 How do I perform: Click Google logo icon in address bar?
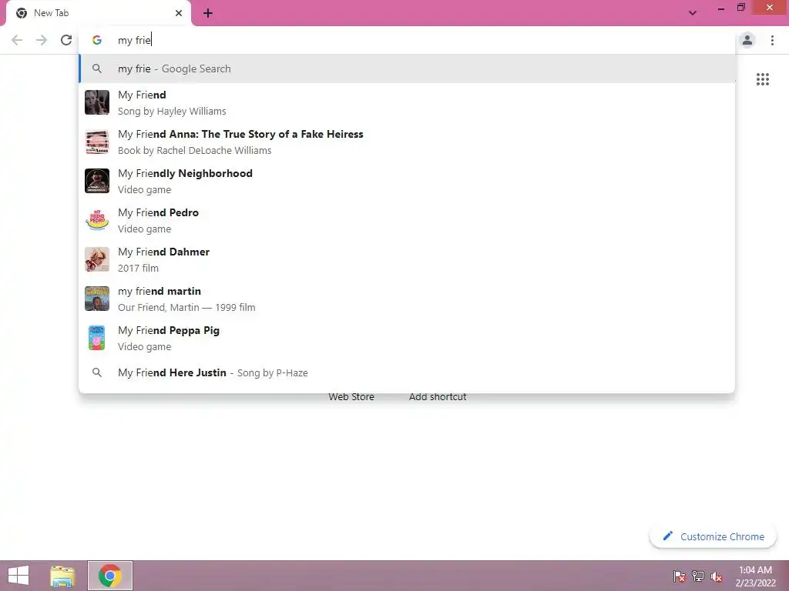click(x=97, y=40)
